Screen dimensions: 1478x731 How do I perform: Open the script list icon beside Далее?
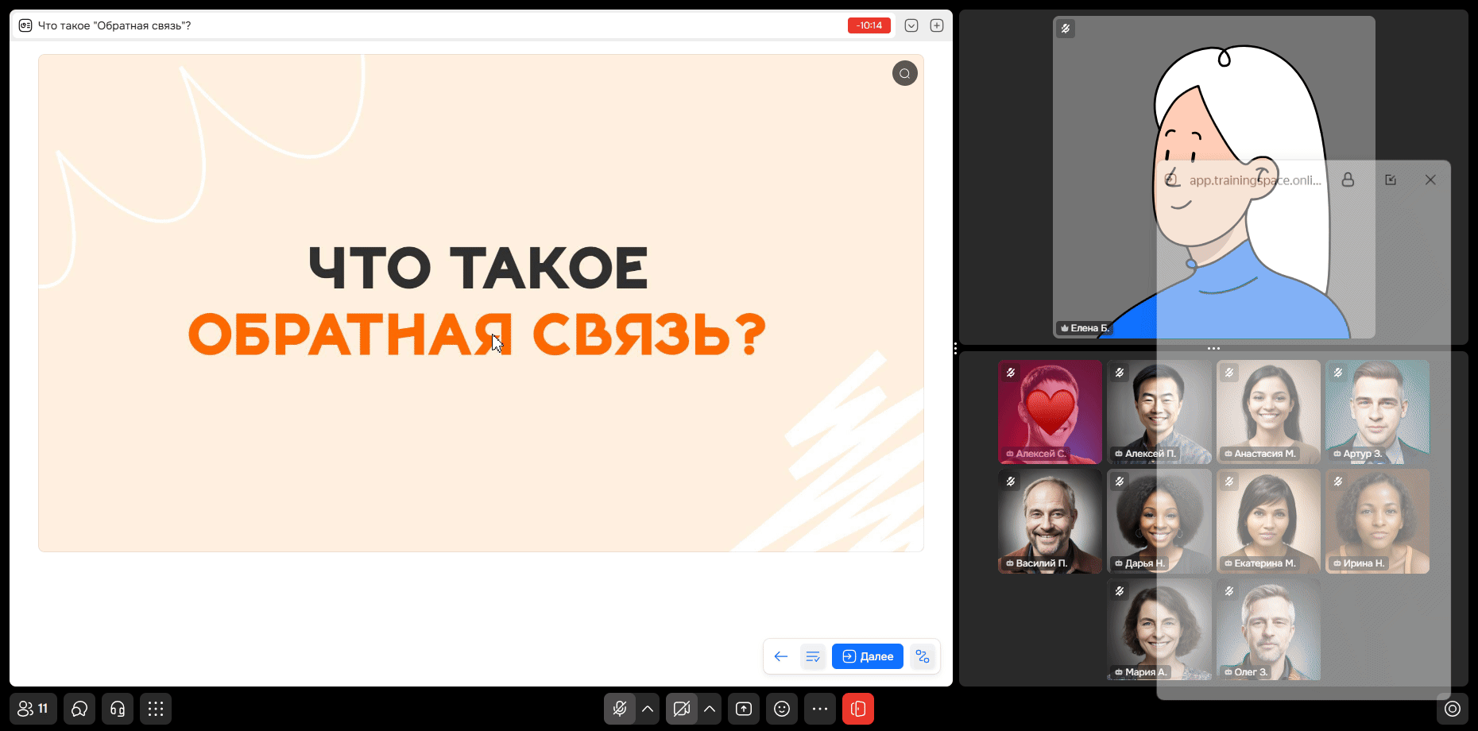813,656
